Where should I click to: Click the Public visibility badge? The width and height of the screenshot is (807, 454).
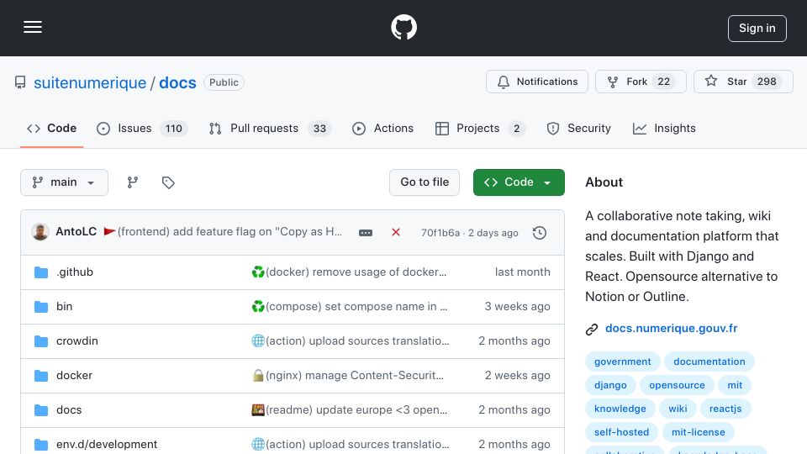click(224, 82)
